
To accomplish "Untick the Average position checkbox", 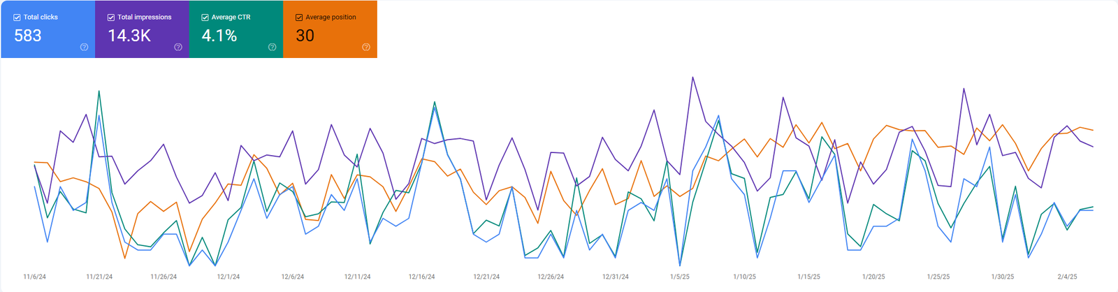I will pos(299,17).
